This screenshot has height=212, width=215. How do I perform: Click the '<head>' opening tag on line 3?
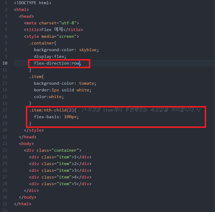[x=26, y=16]
